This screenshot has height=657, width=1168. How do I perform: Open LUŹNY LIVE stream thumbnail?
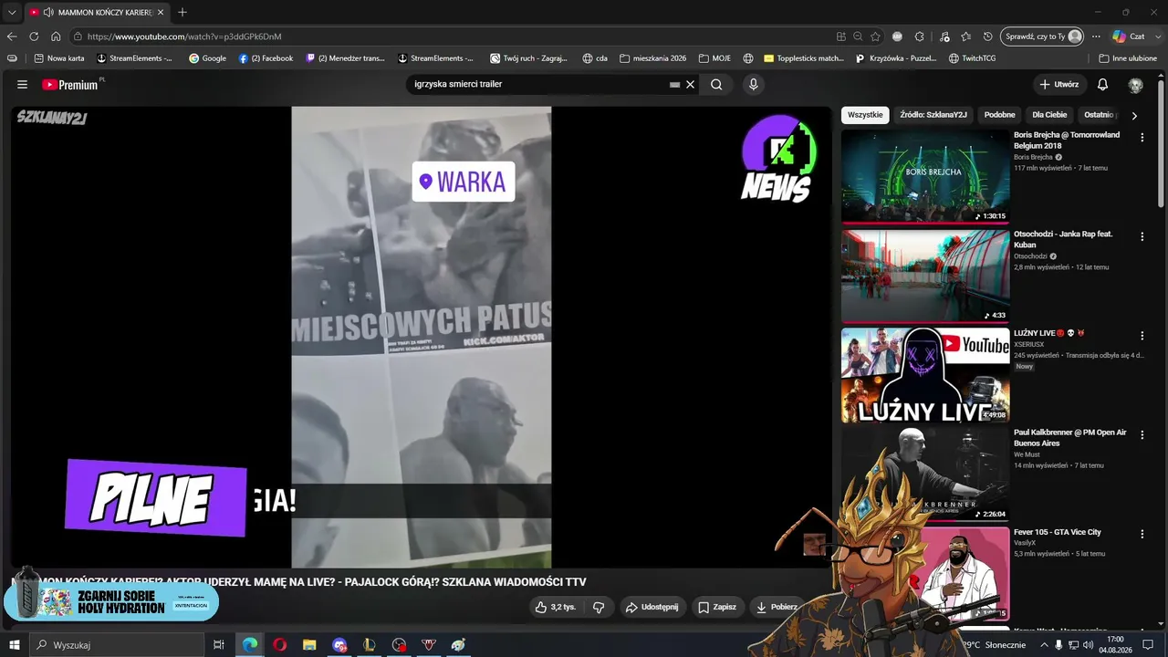pos(925,375)
